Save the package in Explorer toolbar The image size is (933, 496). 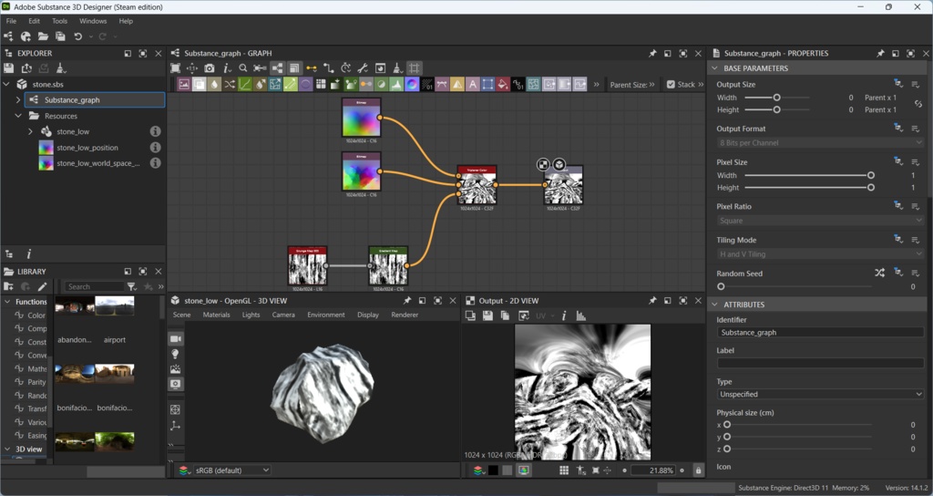pos(8,68)
